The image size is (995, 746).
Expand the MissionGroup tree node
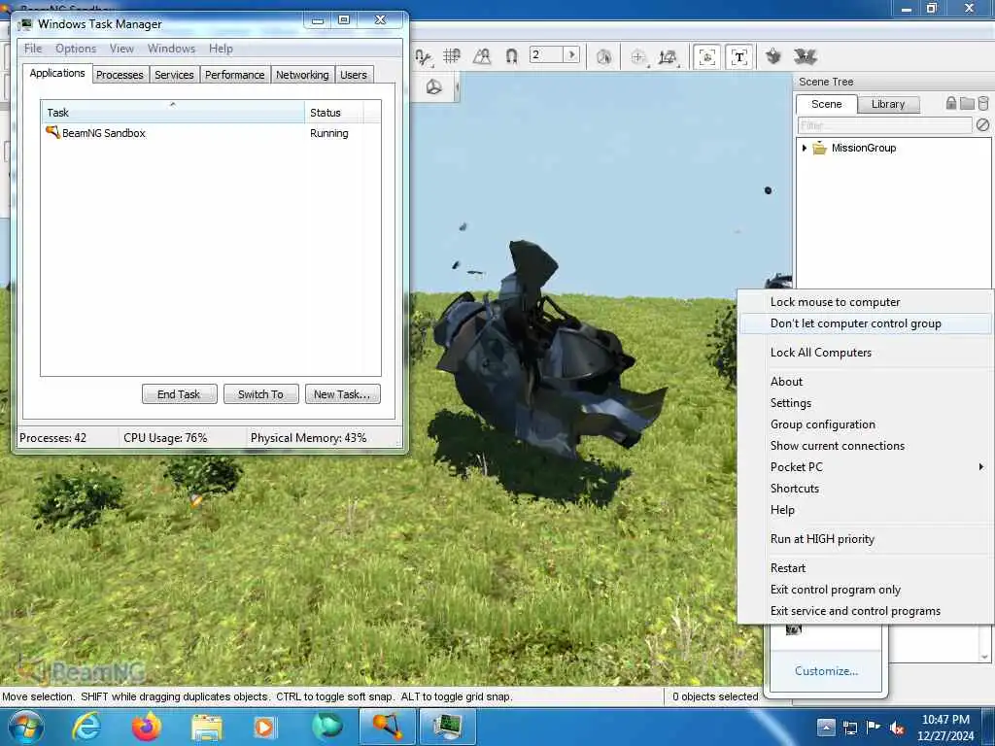click(804, 148)
